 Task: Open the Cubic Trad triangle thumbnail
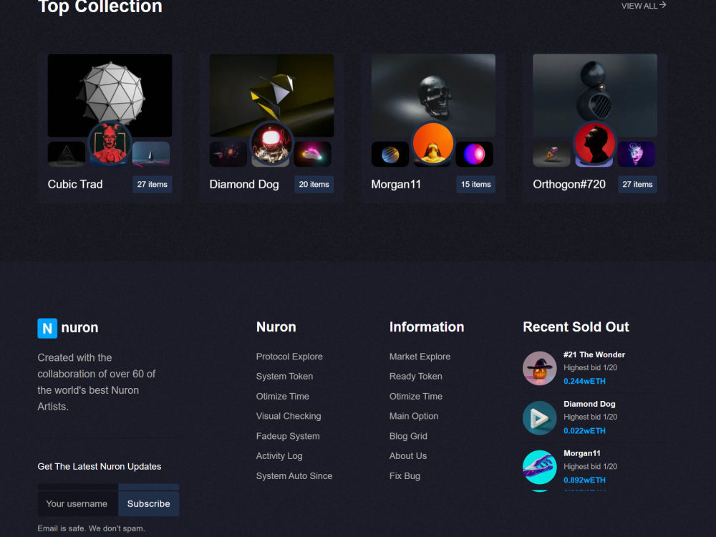click(66, 154)
